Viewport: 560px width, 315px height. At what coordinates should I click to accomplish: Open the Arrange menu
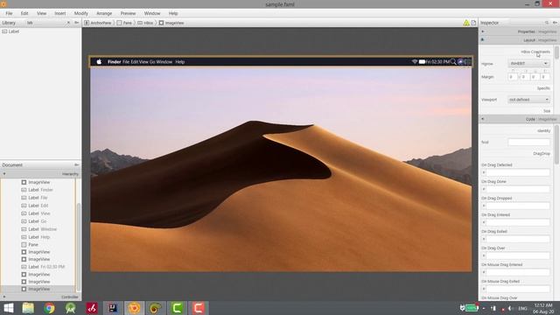tap(104, 13)
